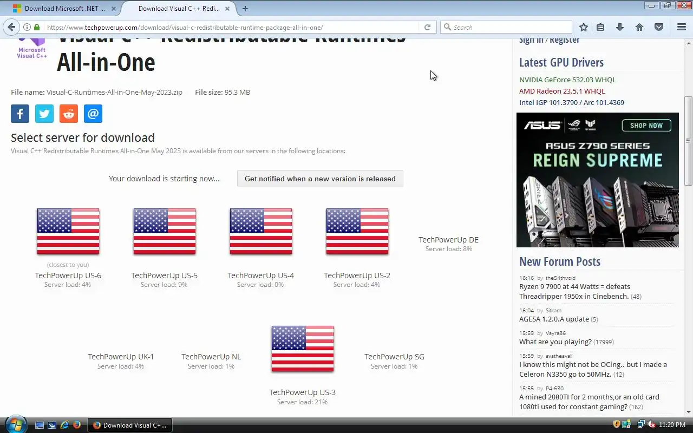Open the Intel IGP 101.3790 / Arc driver link
Screen dimensions: 693x433
(x=572, y=102)
